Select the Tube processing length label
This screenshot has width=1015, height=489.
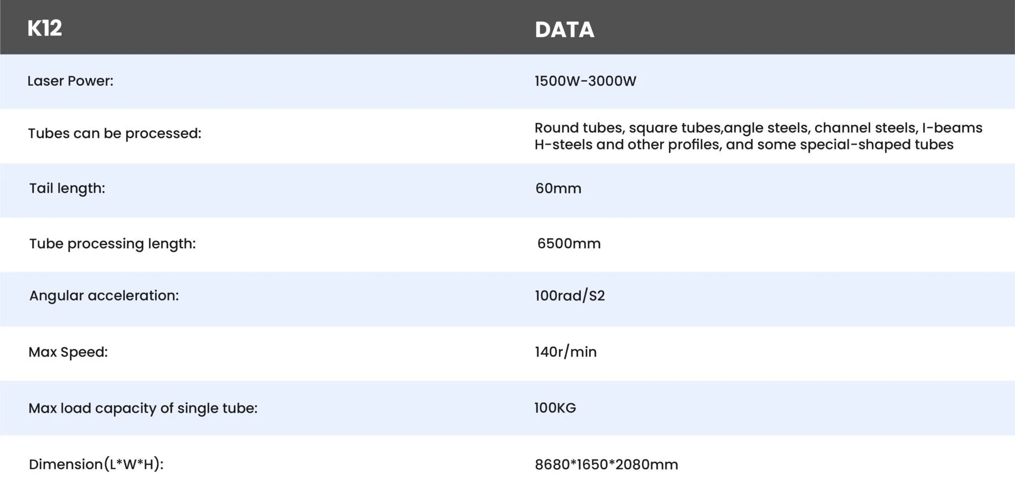click(x=113, y=244)
